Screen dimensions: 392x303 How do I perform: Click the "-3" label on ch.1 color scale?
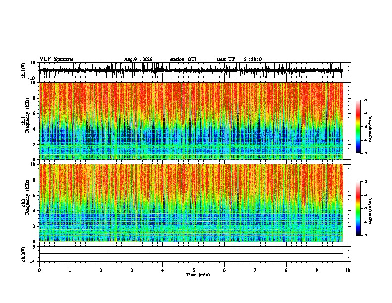tap(365, 100)
